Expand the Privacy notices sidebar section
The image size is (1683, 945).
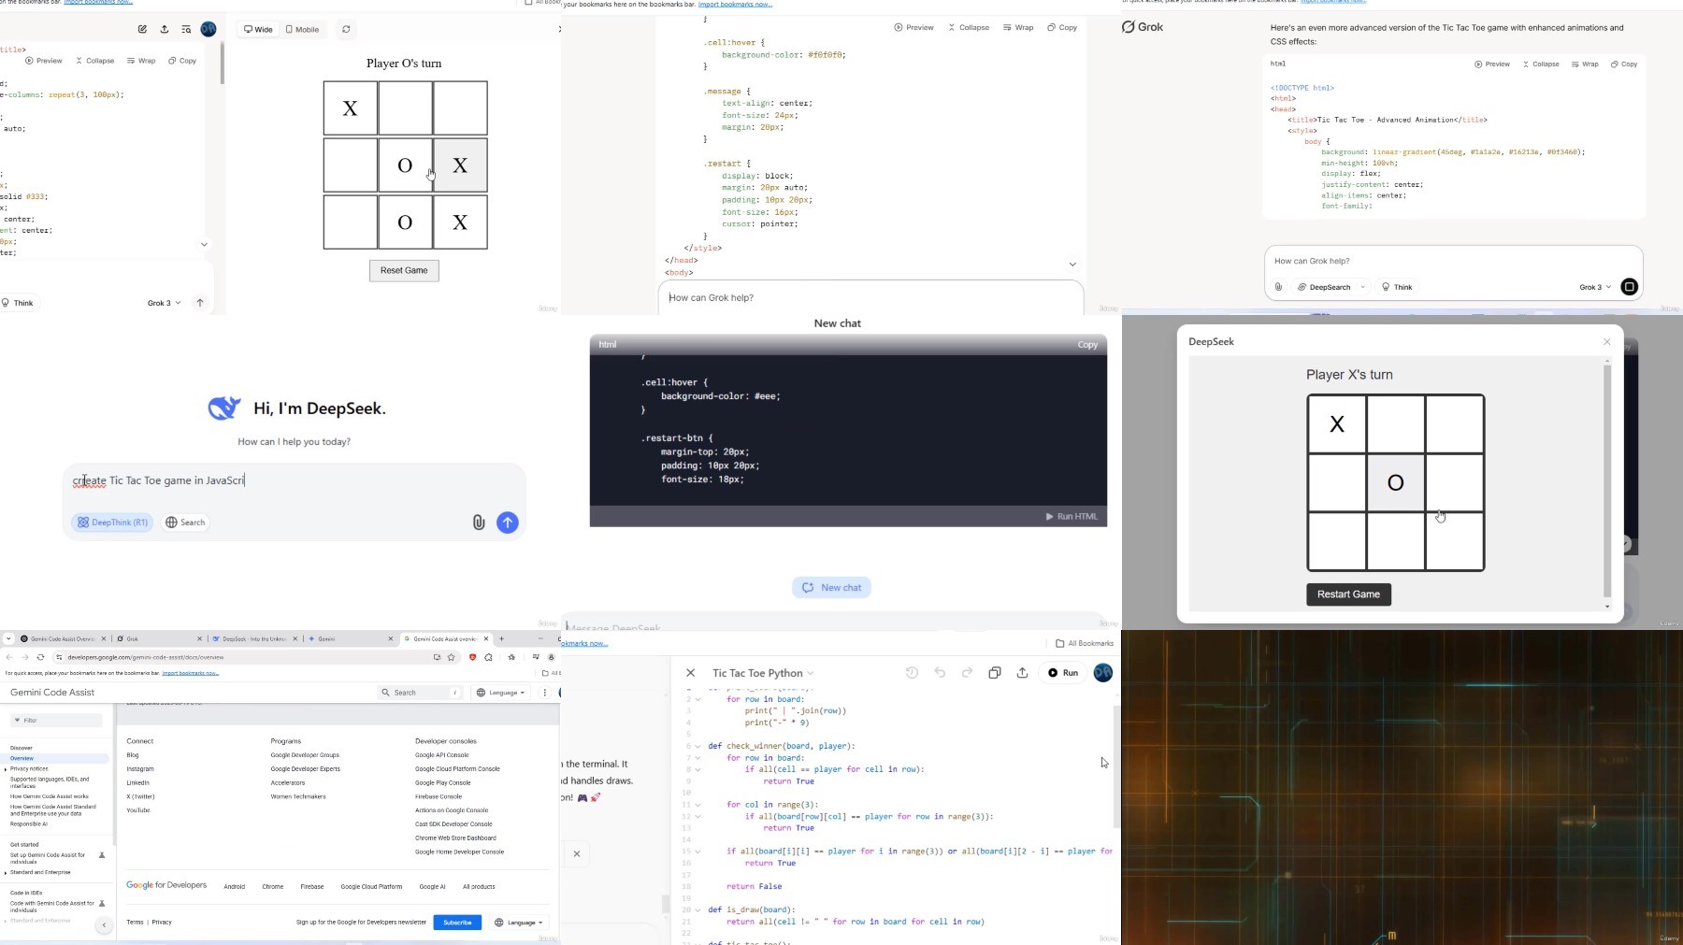coord(7,769)
